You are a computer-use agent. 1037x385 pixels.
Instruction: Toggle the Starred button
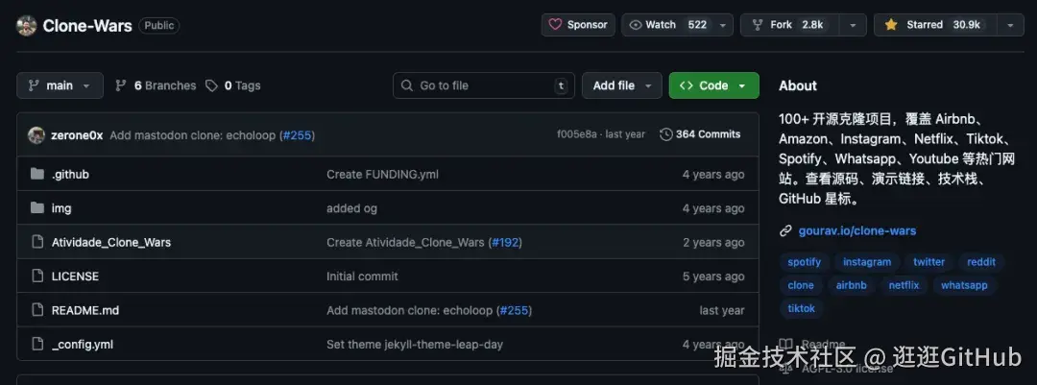coord(932,25)
